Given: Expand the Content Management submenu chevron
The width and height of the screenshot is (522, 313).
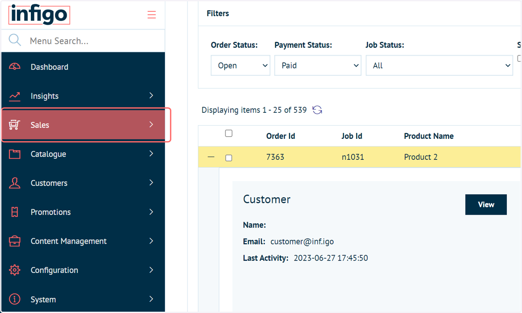Looking at the screenshot, I should click(151, 241).
